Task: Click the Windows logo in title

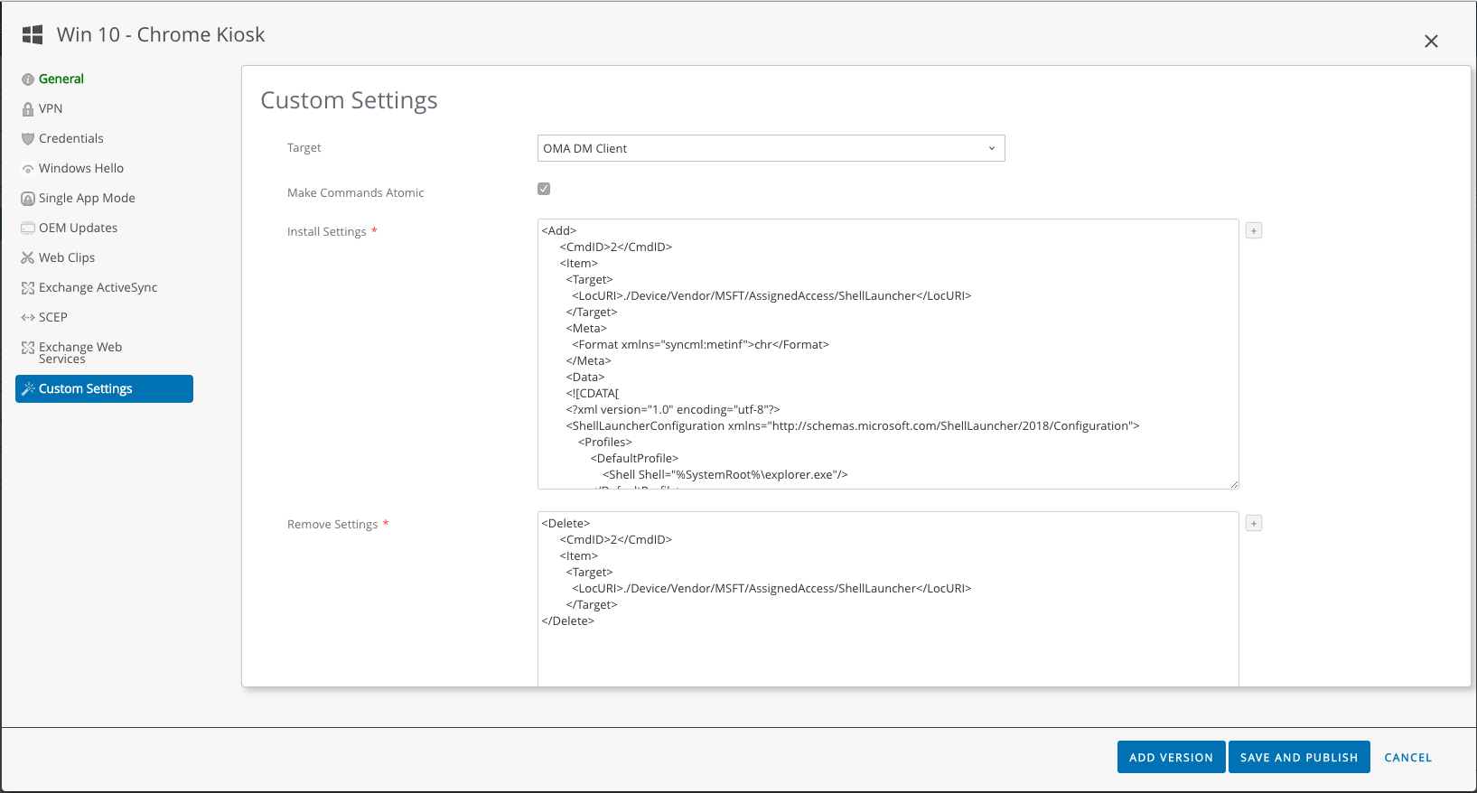Action: [x=33, y=34]
